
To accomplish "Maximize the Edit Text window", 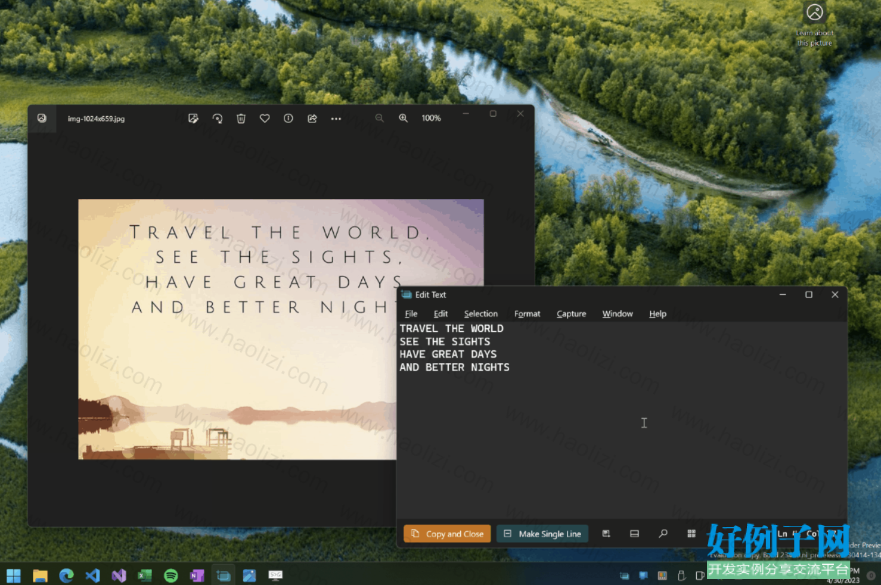I will point(809,294).
